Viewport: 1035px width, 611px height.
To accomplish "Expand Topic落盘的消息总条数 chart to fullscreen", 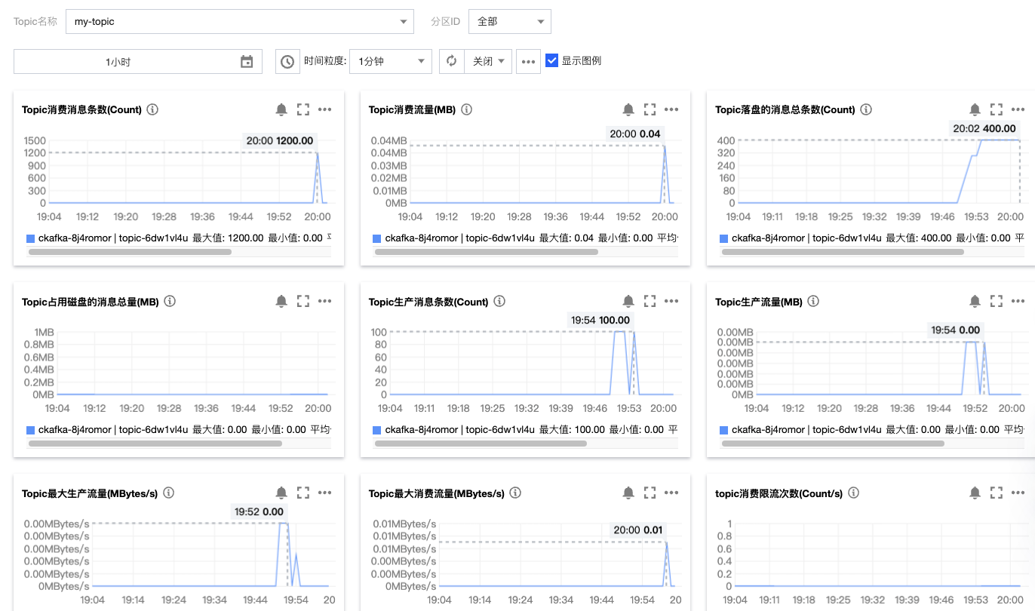I will pyautogui.click(x=997, y=109).
